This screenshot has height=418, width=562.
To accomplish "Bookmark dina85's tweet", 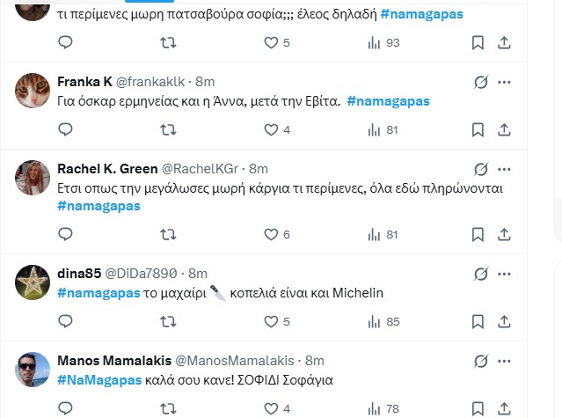I will pos(477,321).
